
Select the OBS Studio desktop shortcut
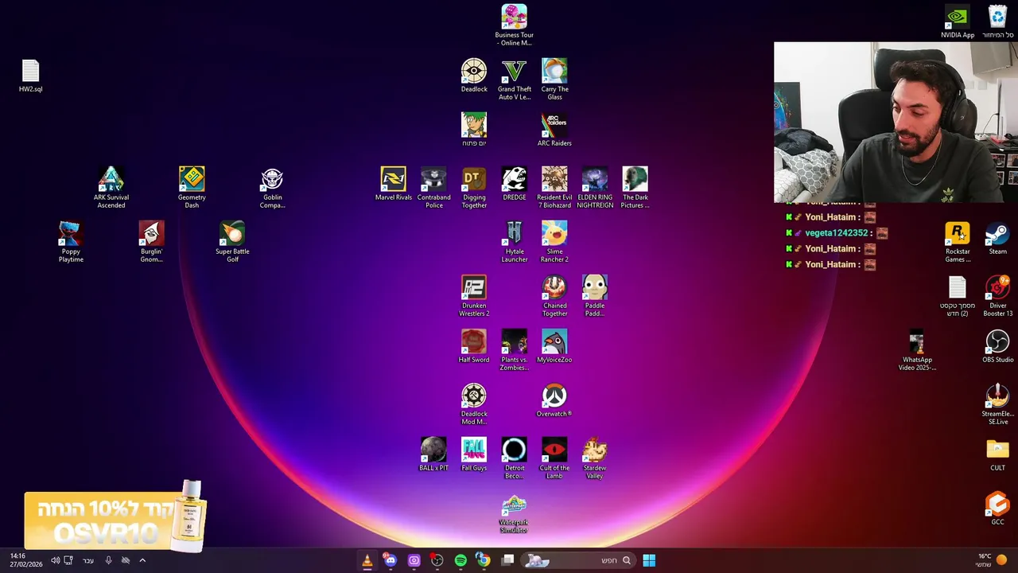997,346
